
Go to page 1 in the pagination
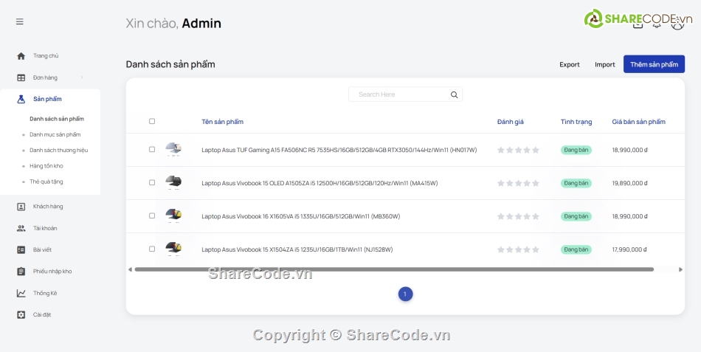405,294
